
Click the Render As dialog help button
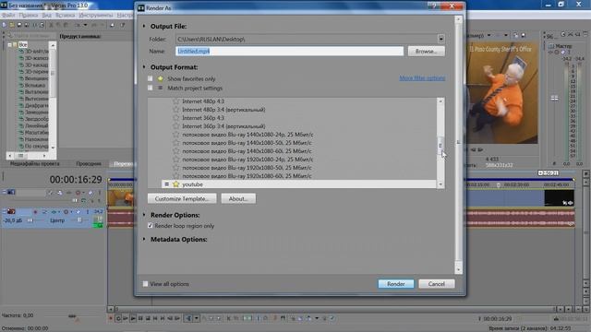coord(434,6)
